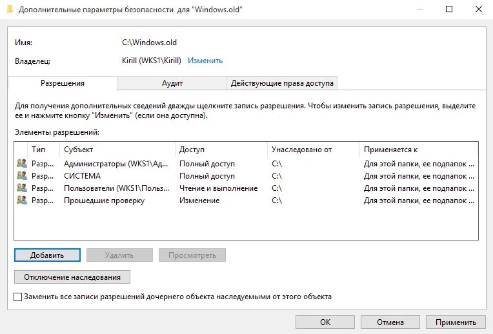Click the Удалить button
493x334 pixels.
pos(119,255)
